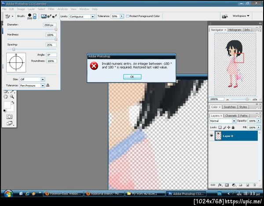Open Go to Bridge icon near Workspace
This screenshot has width=264, height=206.
[225, 16]
